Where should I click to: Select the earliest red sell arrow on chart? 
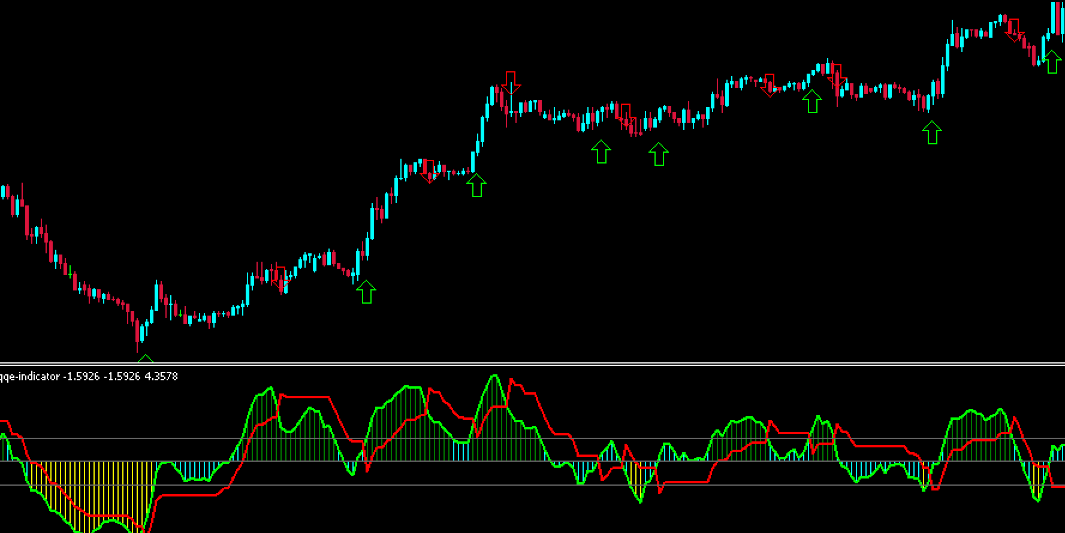[x=280, y=278]
